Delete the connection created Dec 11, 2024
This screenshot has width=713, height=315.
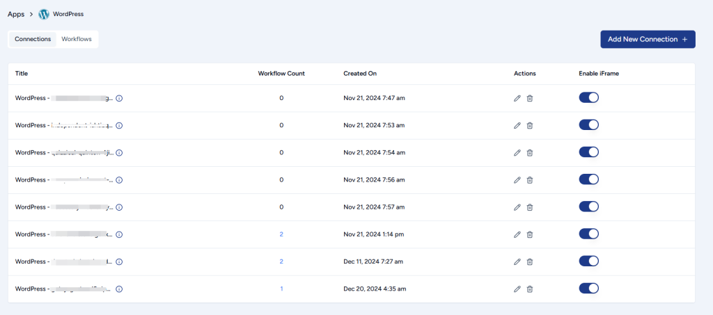tap(530, 262)
